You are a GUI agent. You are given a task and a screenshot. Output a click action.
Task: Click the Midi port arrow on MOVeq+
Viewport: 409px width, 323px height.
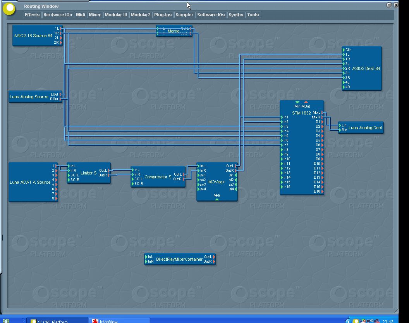(x=217, y=200)
